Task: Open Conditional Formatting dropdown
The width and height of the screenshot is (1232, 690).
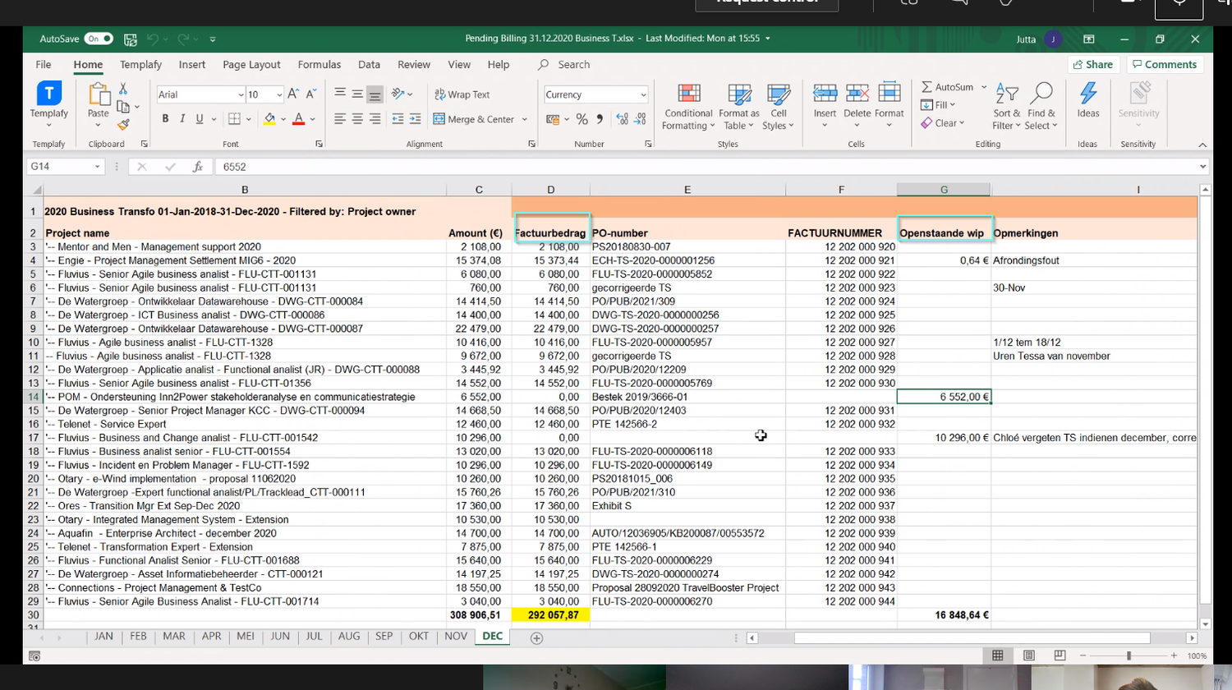Action: coord(688,107)
